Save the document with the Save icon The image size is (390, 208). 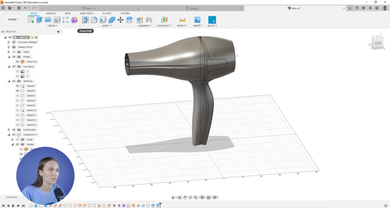point(19,8)
